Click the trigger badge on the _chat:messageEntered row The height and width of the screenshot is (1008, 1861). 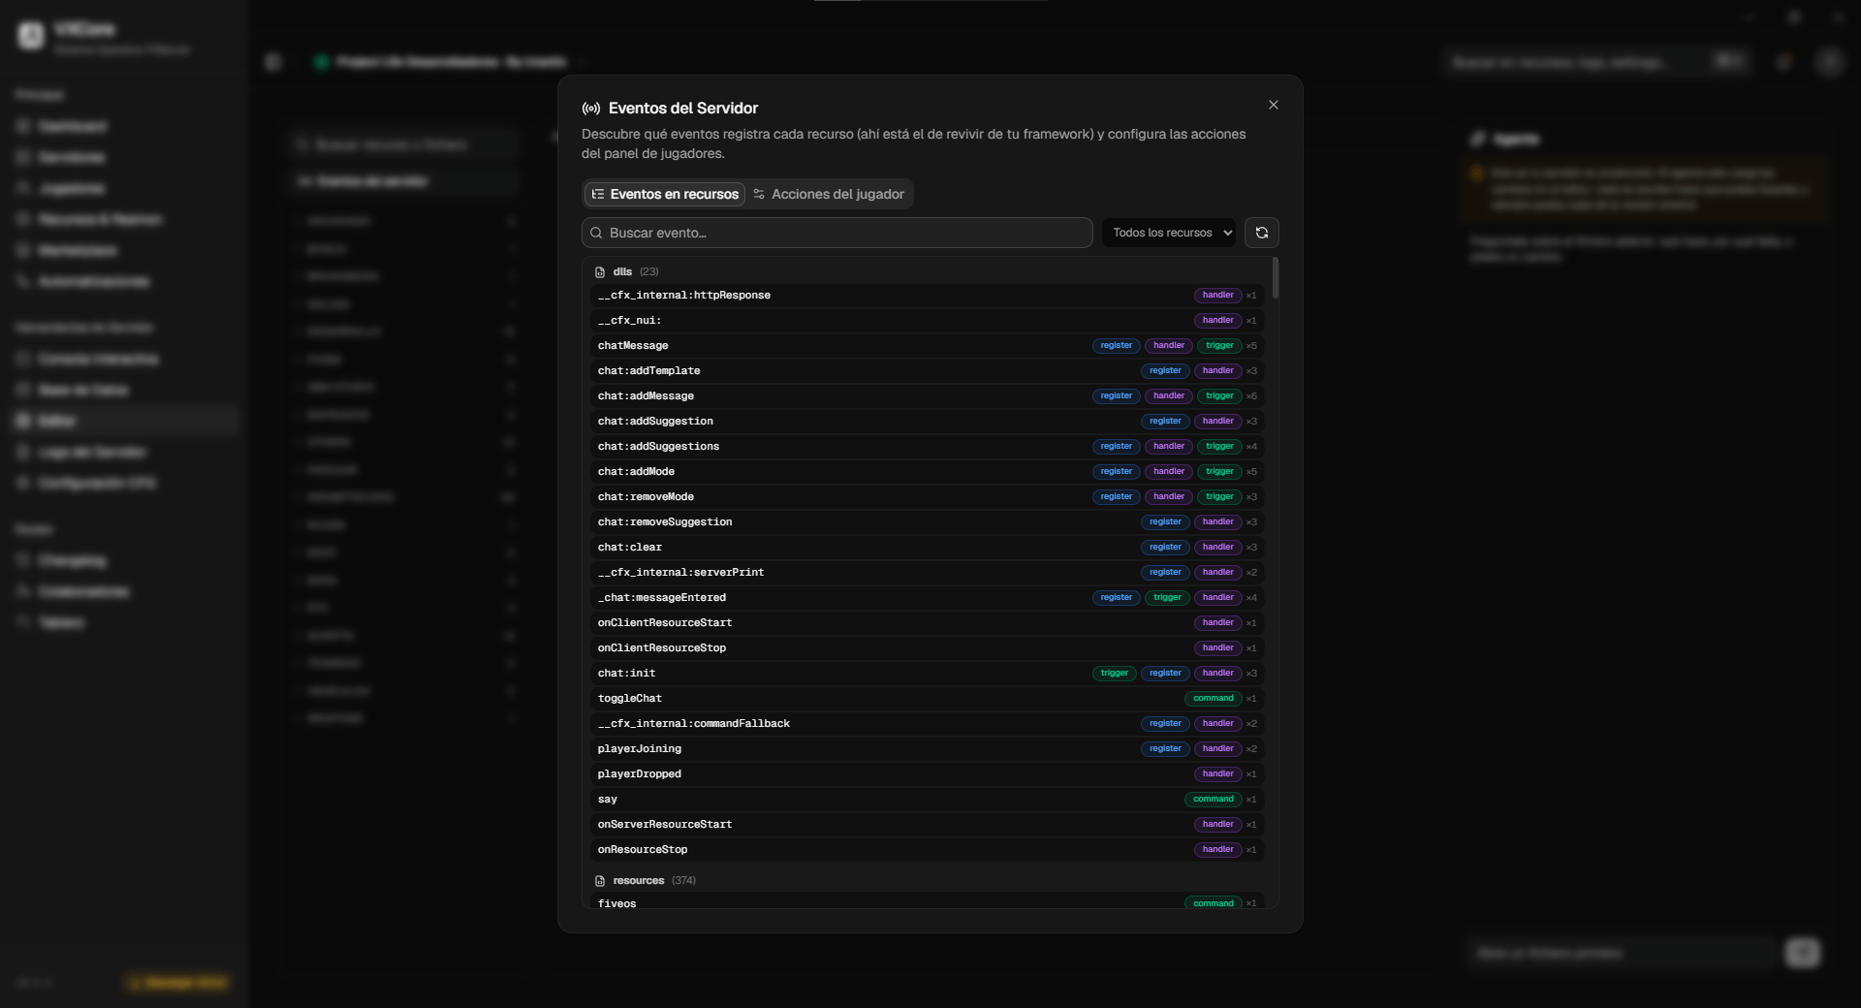point(1167,597)
